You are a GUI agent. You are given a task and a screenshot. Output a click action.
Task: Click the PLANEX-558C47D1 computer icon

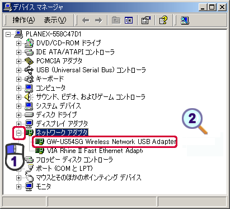point(18,34)
